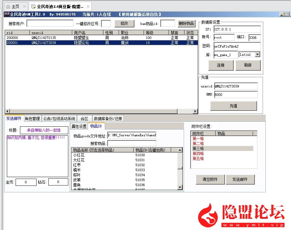Minimize the GM tool window

[282, 14]
